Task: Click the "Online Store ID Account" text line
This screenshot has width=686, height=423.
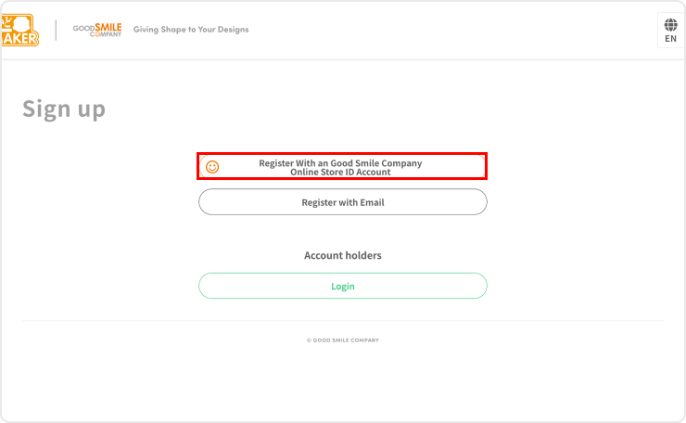Action: 340,173
